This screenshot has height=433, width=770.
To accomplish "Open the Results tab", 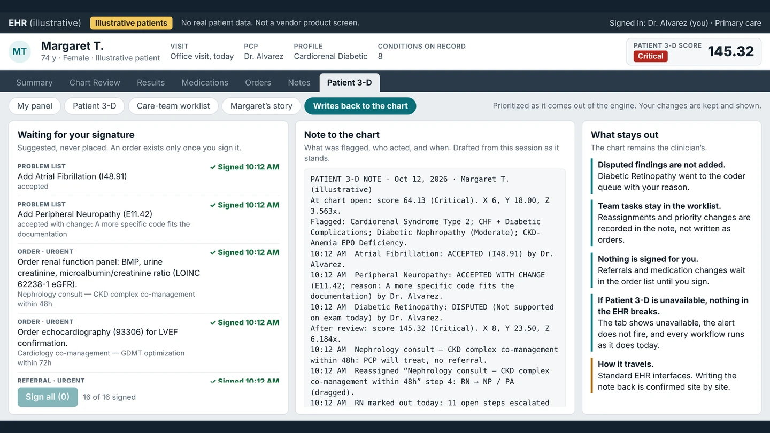I will click(151, 82).
